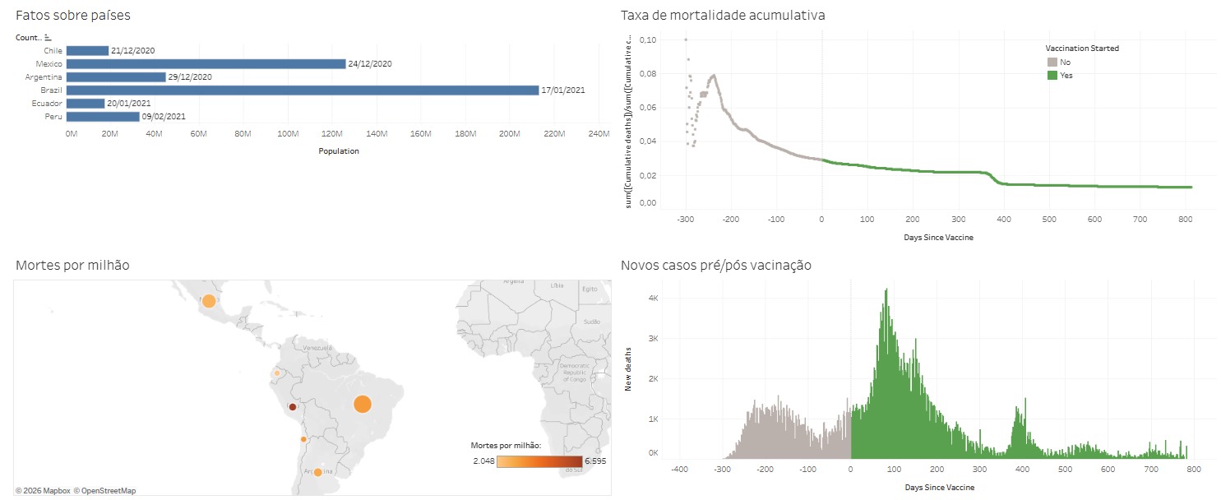Pick the Peru population bar
Viewport: 1221px width, 500px height.
103,117
